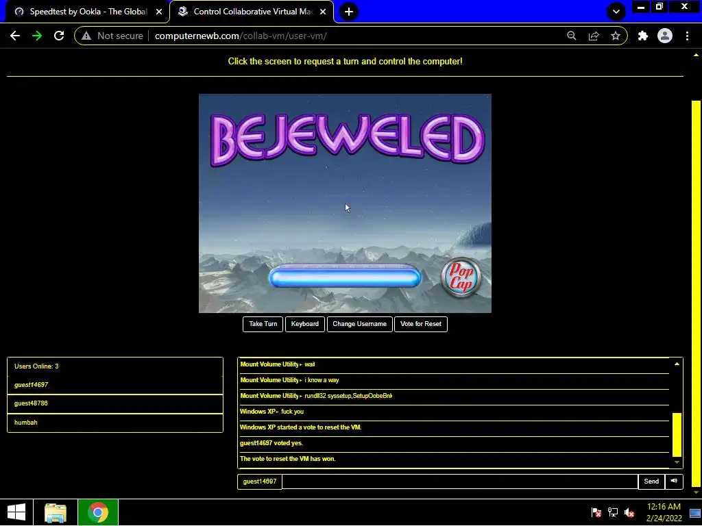Click the Chrome taskbar icon
Screen dimensions: 702x526
tap(98, 512)
